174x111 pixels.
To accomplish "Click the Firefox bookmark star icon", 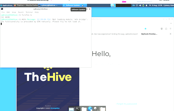I will pos(146,29).
